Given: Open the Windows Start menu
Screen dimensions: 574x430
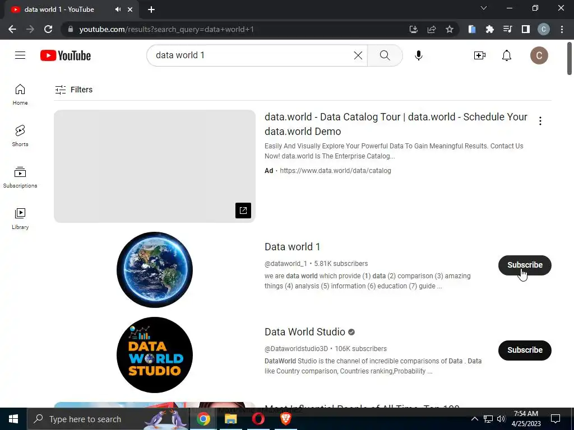Looking at the screenshot, I should [x=13, y=419].
